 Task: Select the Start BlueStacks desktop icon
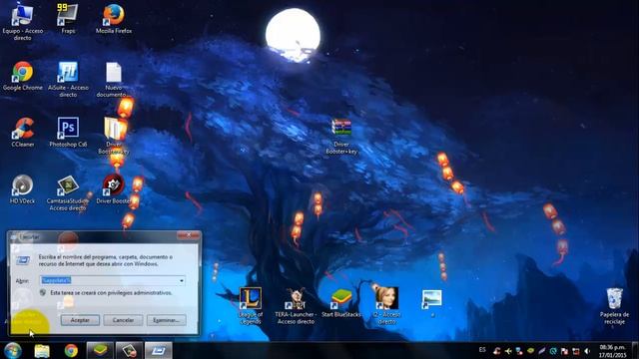pos(341,303)
